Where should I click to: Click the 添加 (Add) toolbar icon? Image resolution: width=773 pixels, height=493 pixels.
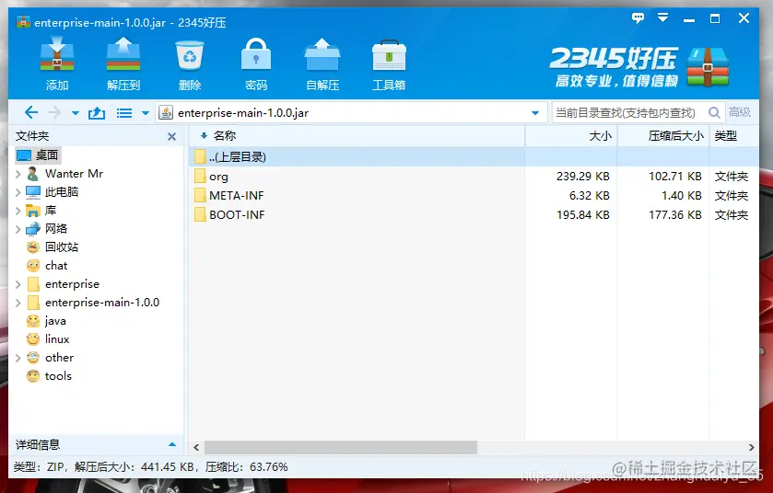57,63
